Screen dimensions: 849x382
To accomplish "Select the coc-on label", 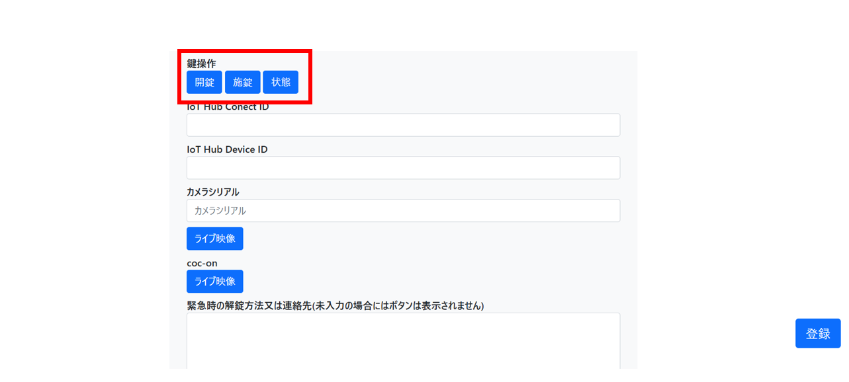I will pyautogui.click(x=202, y=263).
